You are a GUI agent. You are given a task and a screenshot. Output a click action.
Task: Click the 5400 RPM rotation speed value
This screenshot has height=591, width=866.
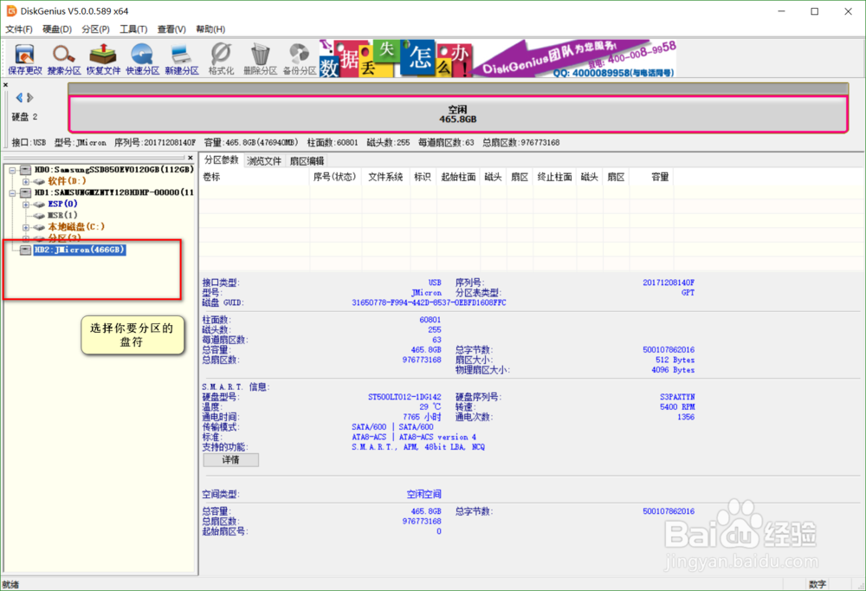(677, 407)
